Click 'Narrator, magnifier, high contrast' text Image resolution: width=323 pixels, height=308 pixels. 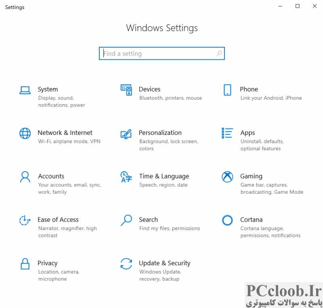(x=67, y=232)
